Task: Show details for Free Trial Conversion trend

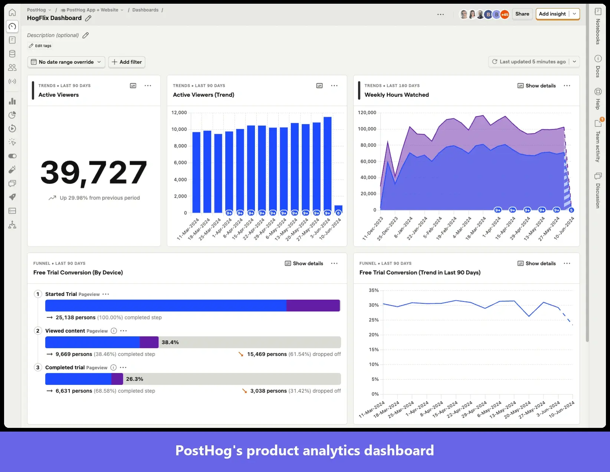Action: [537, 263]
